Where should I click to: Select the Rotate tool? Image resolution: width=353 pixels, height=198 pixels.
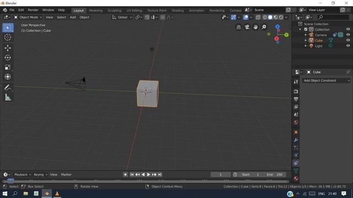(8, 58)
